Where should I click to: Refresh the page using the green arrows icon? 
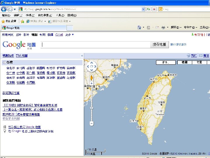point(148,9)
